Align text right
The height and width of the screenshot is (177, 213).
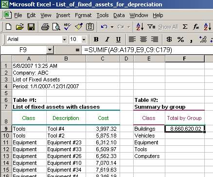pyautogui.click(x=155, y=39)
